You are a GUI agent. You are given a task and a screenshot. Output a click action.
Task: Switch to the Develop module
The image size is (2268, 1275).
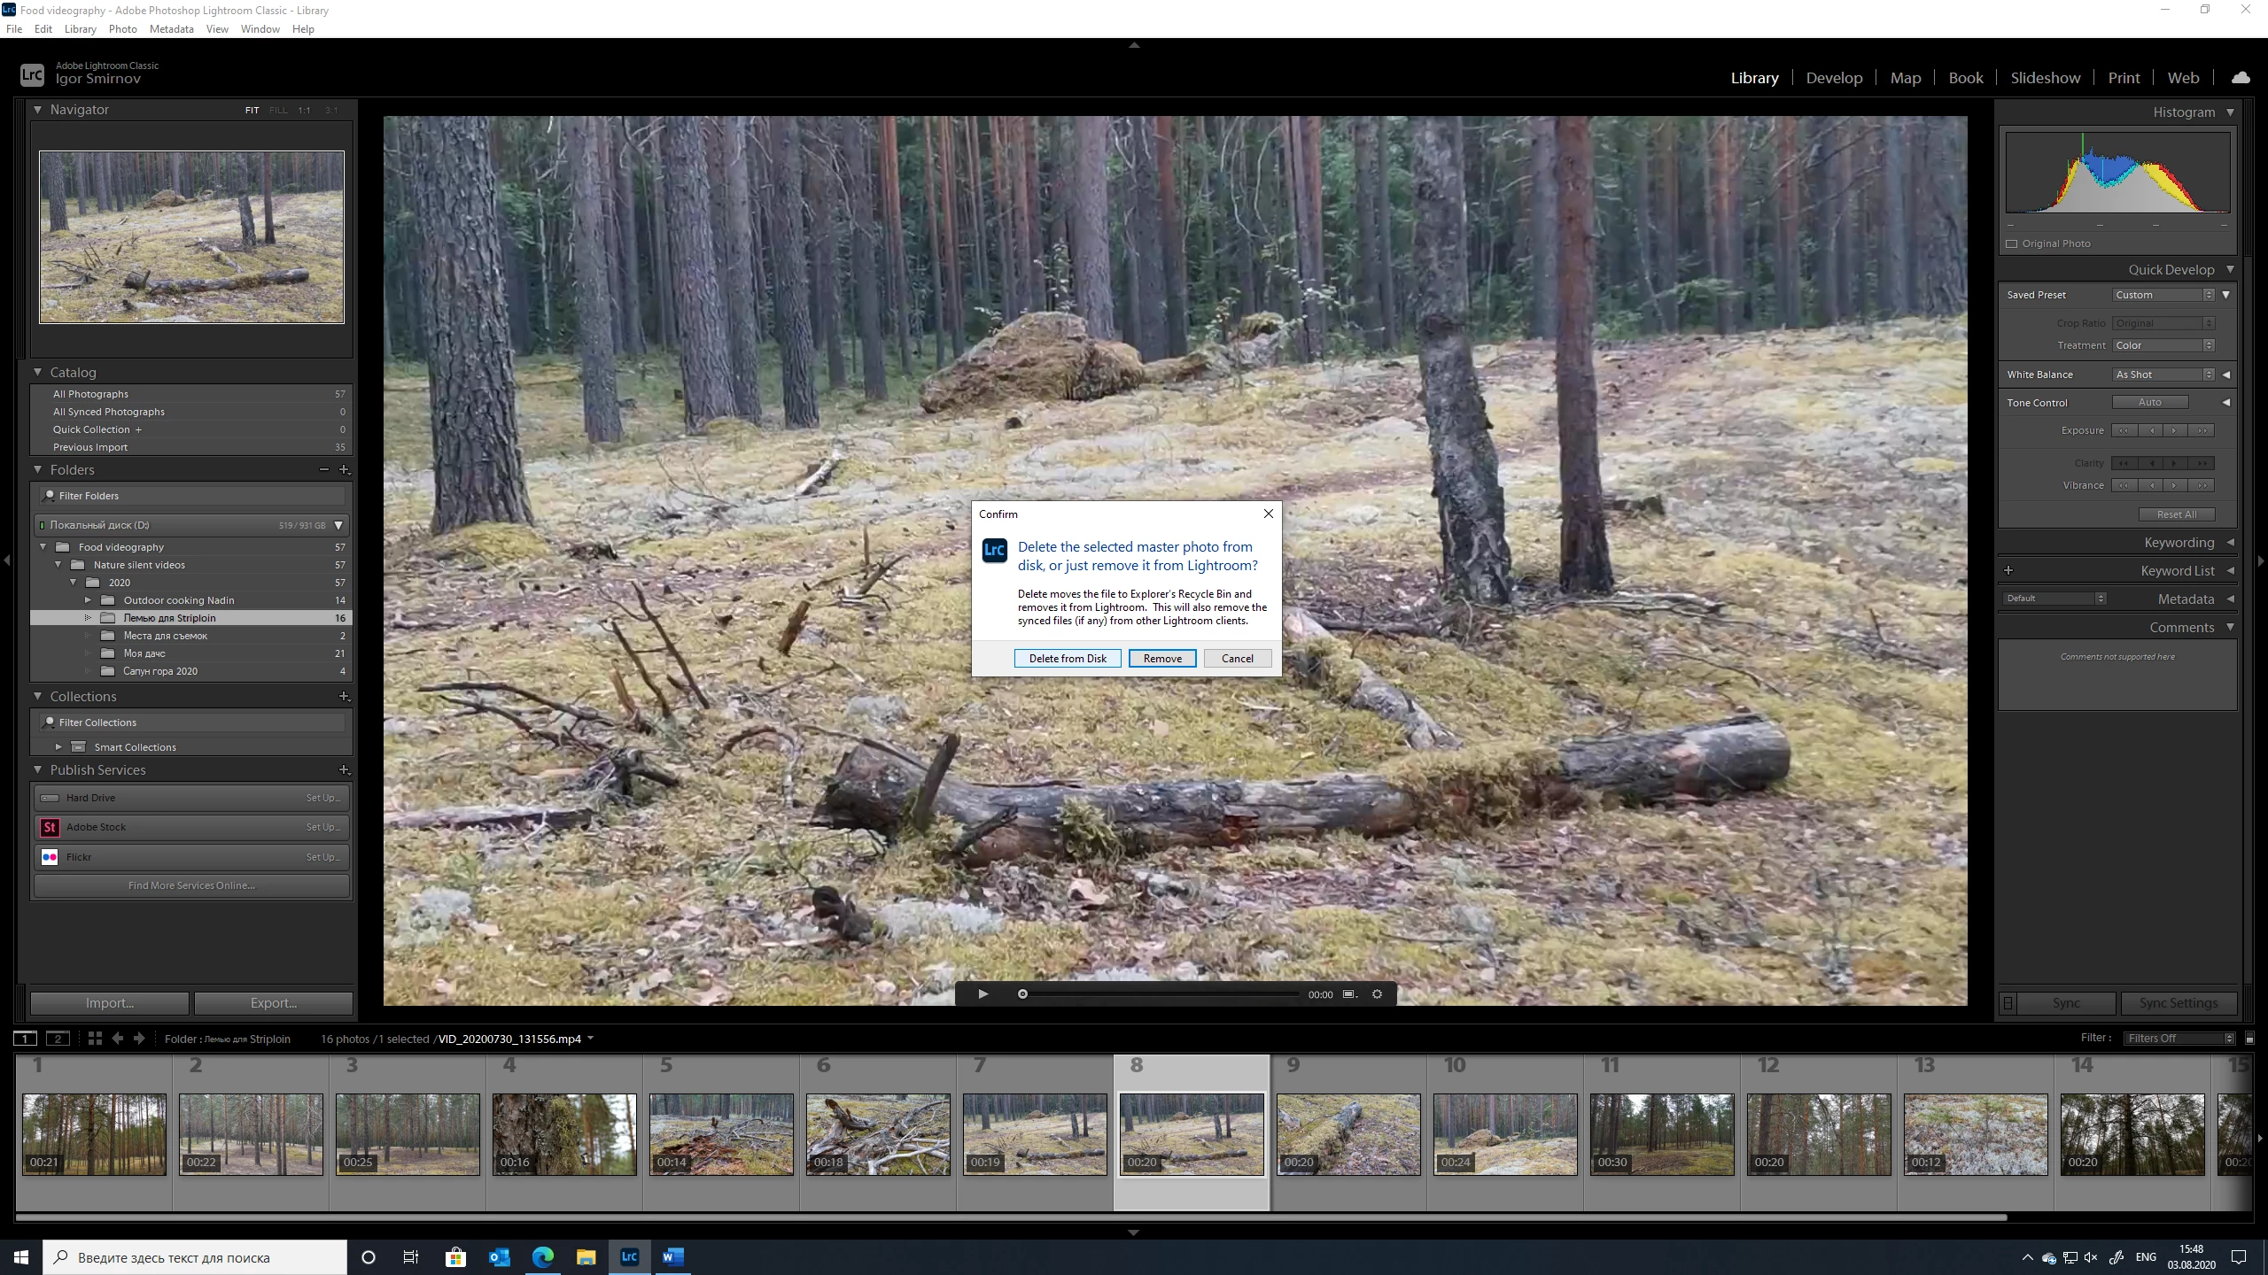tap(1834, 78)
